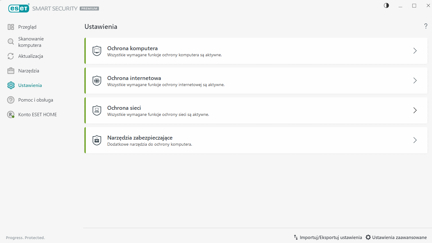The image size is (432, 243).
Task: Open the Ochrona komputera title
Action: point(132,48)
